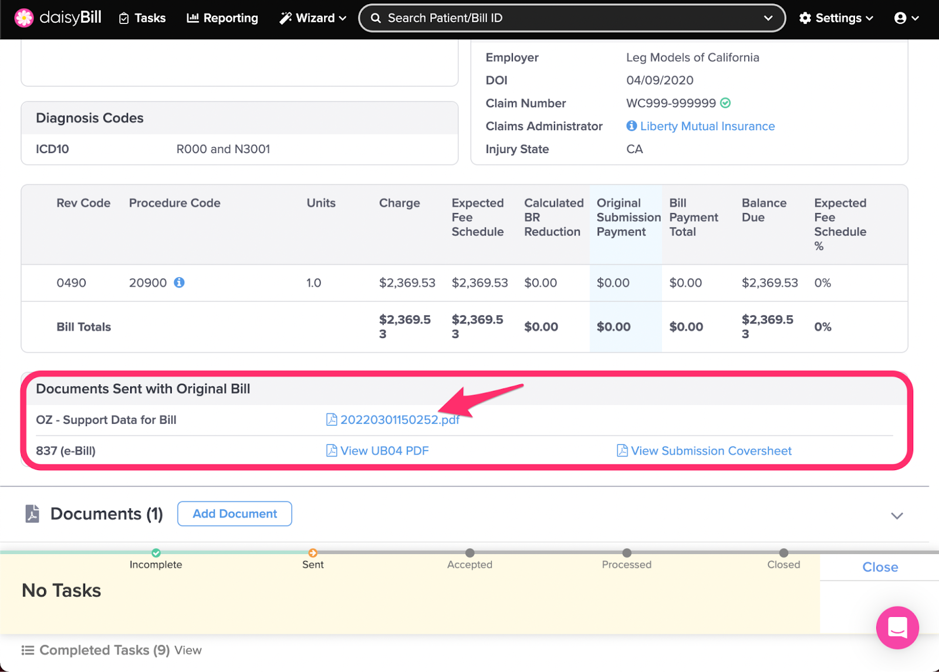The width and height of the screenshot is (939, 672).
Task: Click the Bill Payment Total column header
Action: tap(694, 217)
